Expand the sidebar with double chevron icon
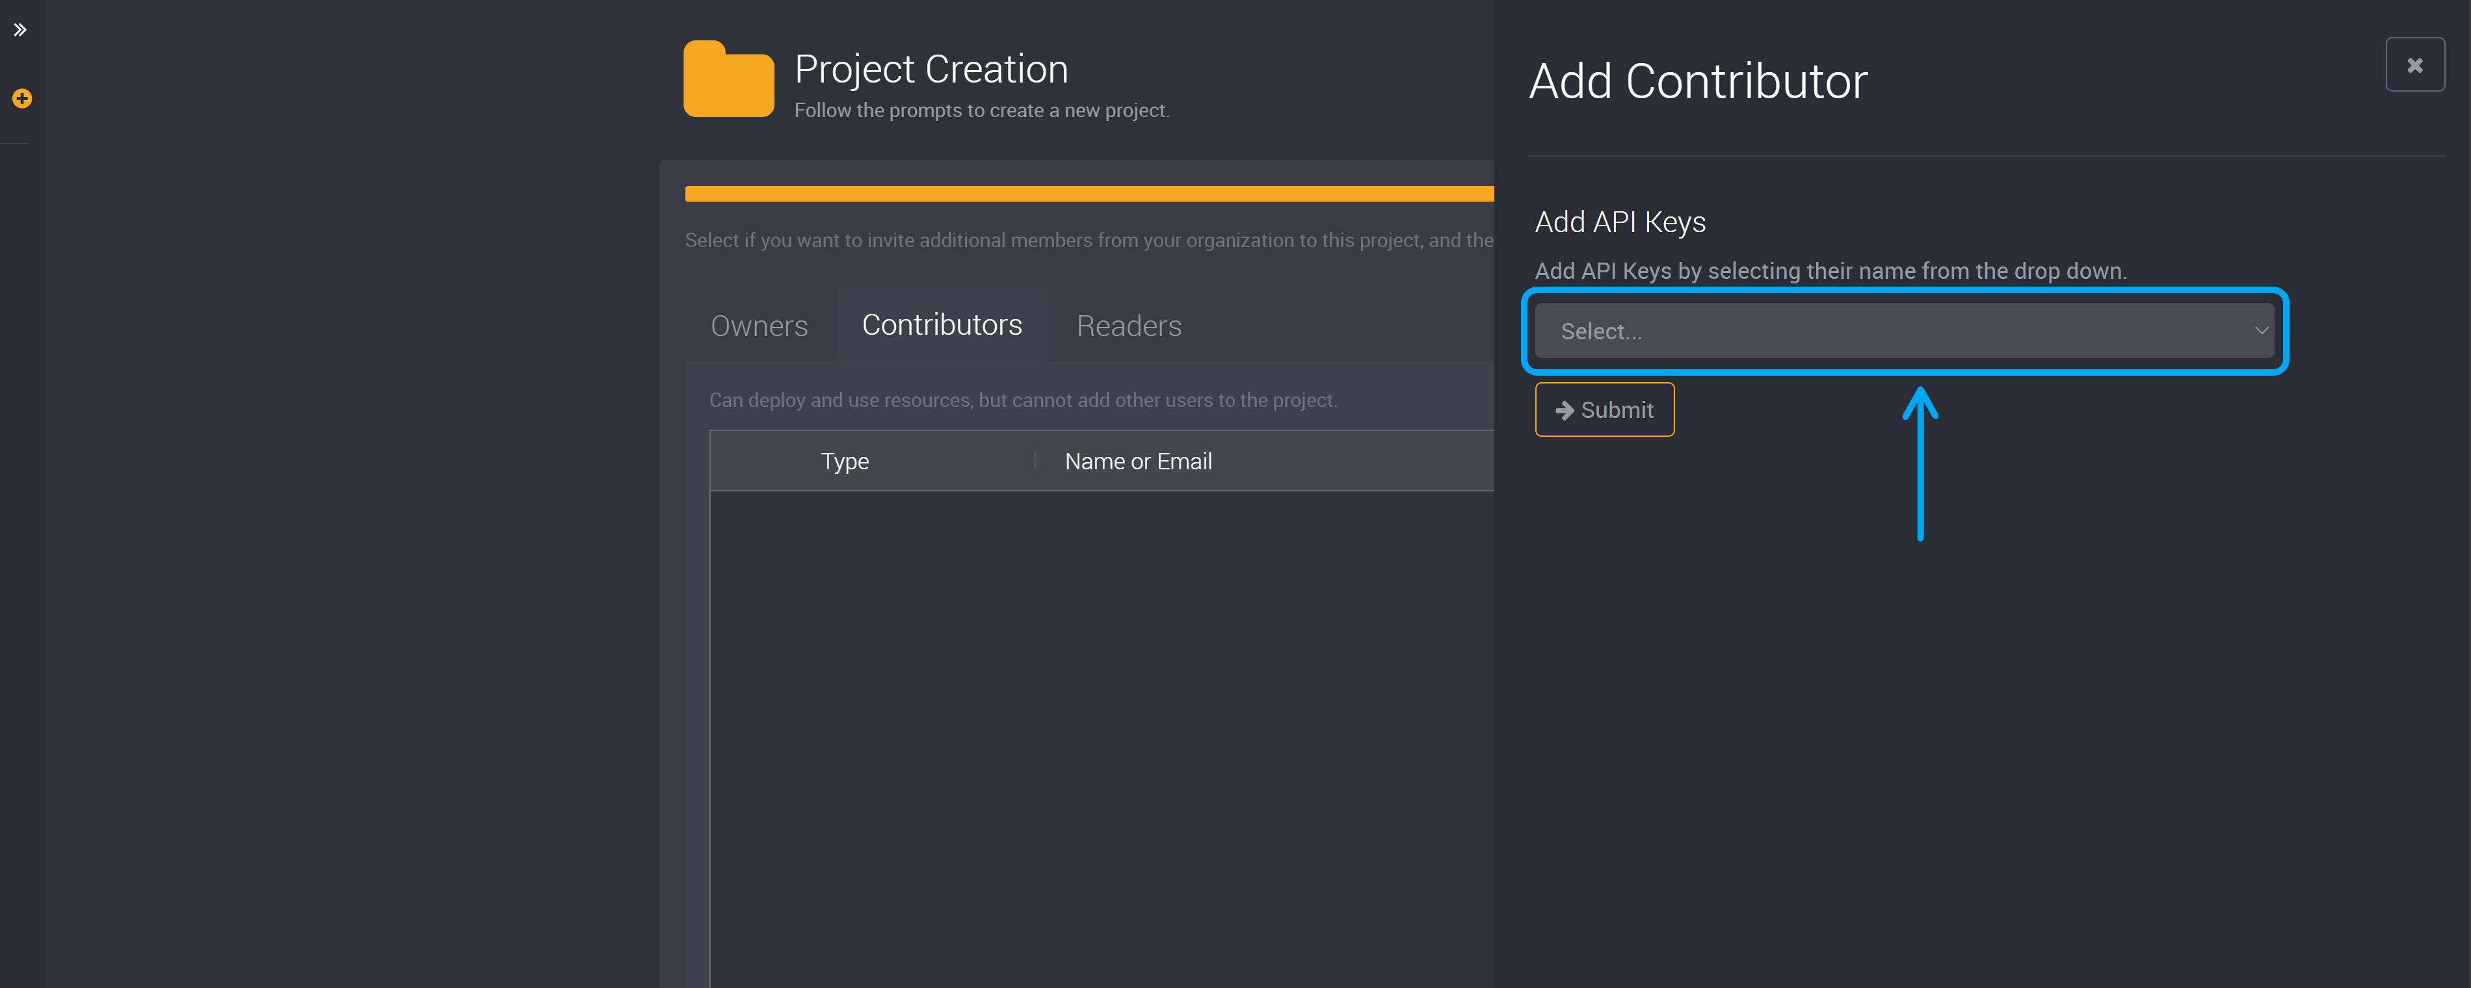 [20, 30]
